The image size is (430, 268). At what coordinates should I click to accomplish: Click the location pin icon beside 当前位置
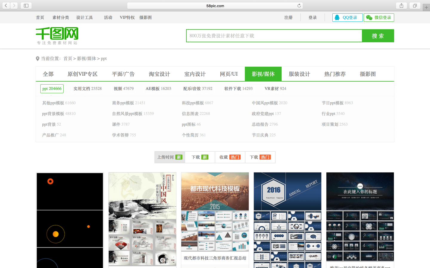click(x=38, y=58)
